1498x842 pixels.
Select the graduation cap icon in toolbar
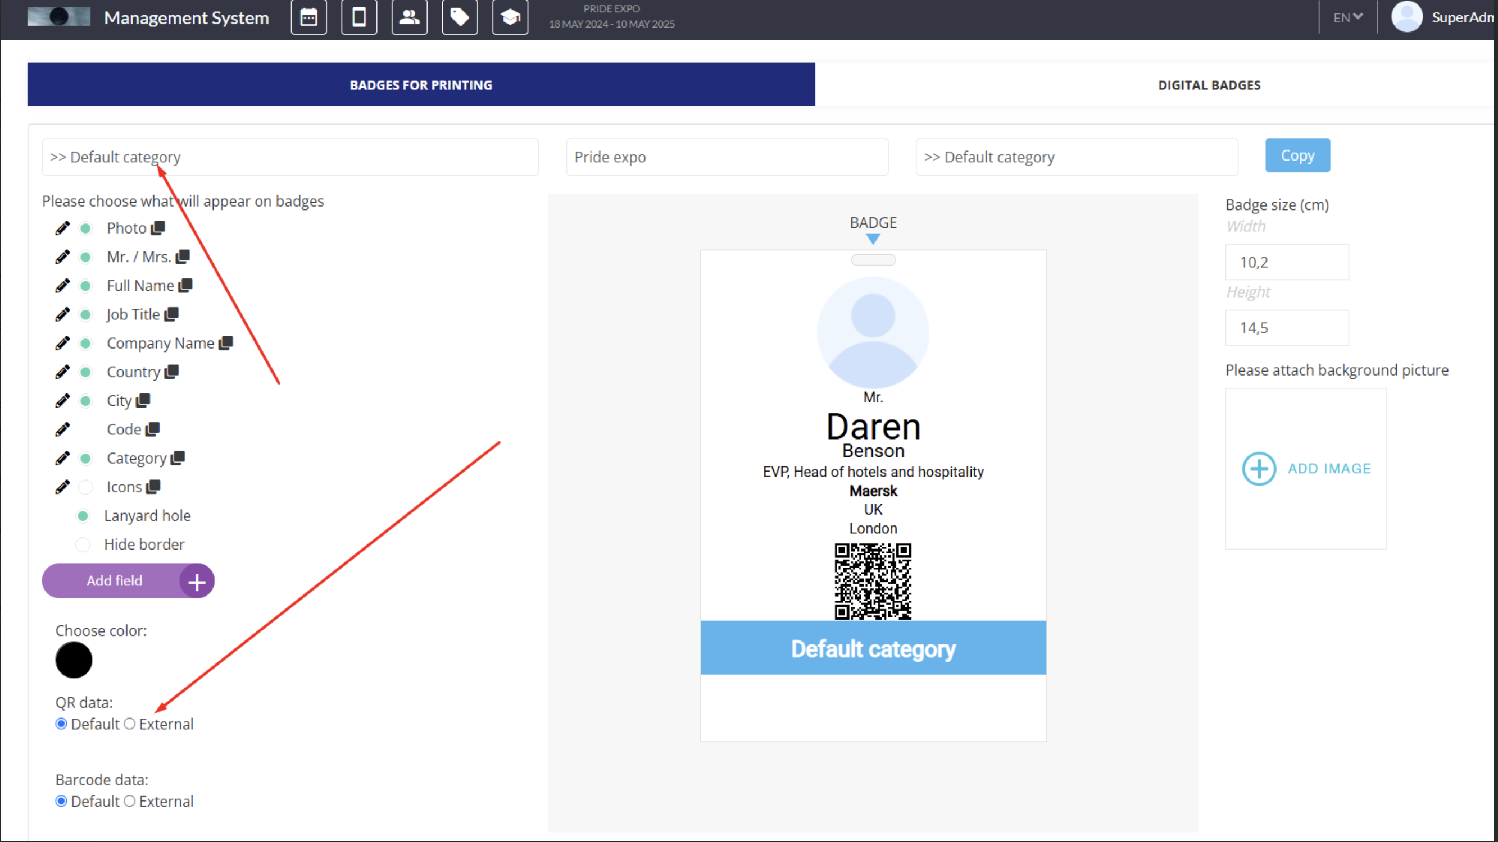coord(510,17)
